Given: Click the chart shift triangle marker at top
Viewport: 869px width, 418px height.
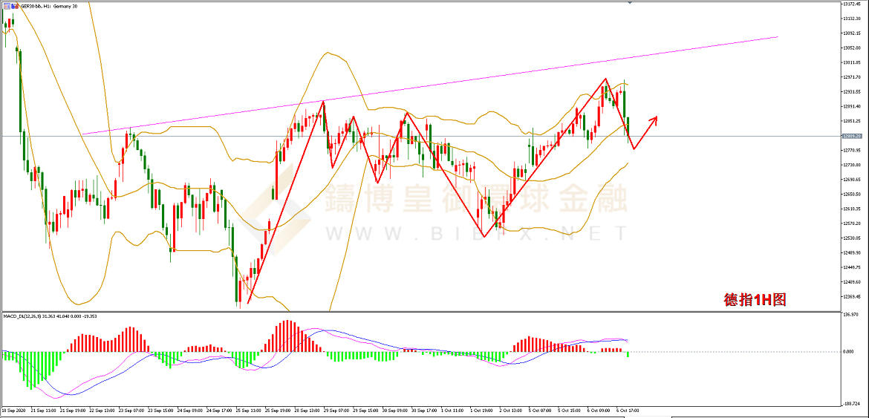Looking at the screenshot, I should pos(631,3).
